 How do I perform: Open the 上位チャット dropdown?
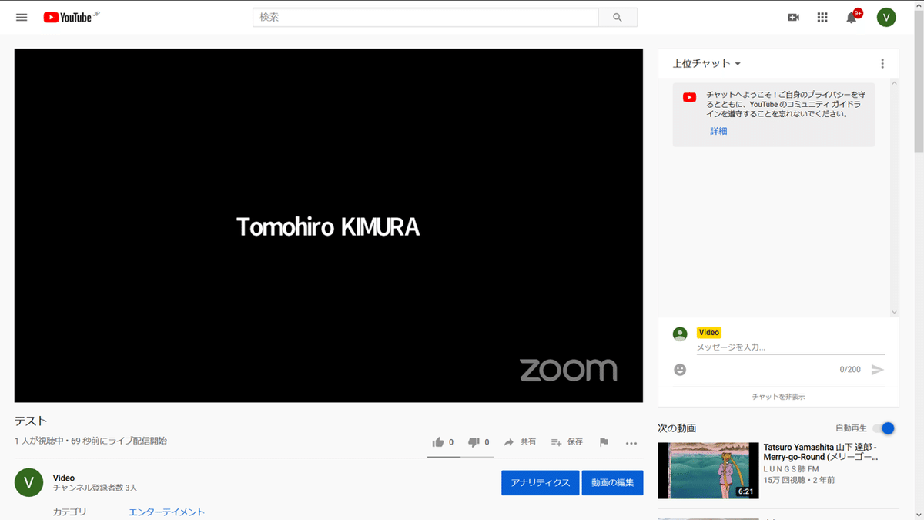tap(707, 64)
